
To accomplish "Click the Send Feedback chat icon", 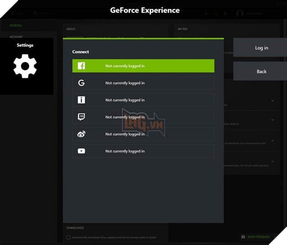I will point(243,237).
